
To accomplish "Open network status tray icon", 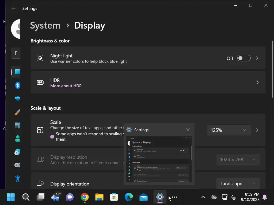I will click(x=224, y=197).
